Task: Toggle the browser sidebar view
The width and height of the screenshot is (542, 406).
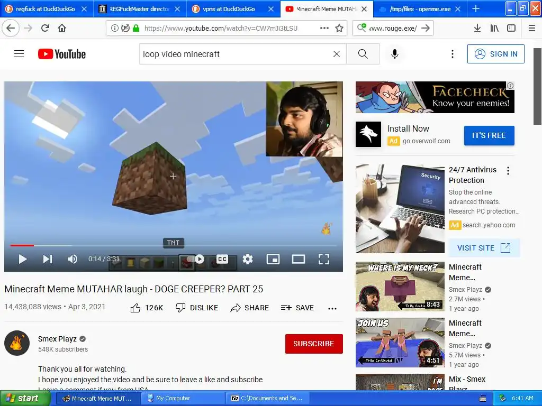Action: tap(511, 28)
